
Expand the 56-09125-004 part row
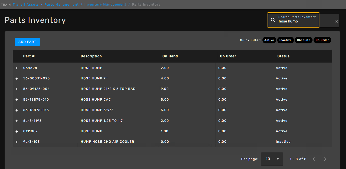point(17,89)
